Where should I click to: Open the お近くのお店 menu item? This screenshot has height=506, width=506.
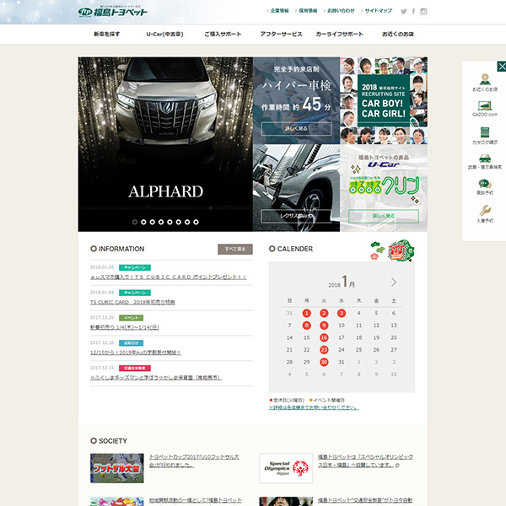pyautogui.click(x=398, y=34)
